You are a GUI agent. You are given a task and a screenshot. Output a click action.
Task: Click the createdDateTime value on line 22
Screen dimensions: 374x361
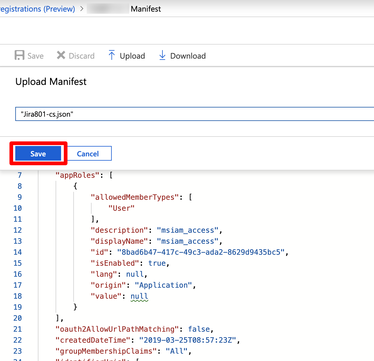click(x=187, y=340)
